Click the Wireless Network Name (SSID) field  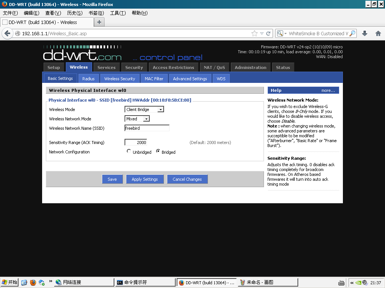pyautogui.click(x=147, y=128)
